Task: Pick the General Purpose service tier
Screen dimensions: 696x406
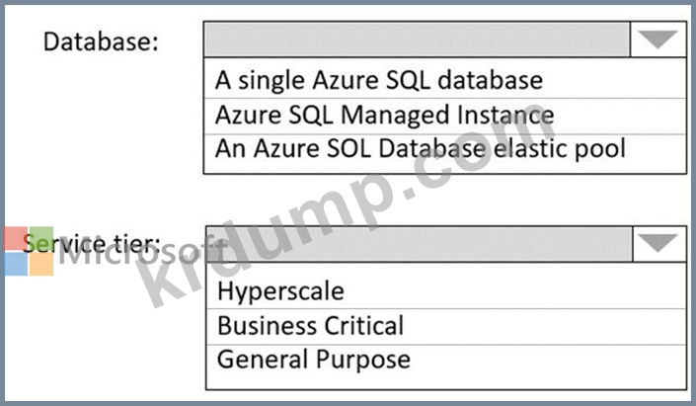Action: (x=313, y=359)
